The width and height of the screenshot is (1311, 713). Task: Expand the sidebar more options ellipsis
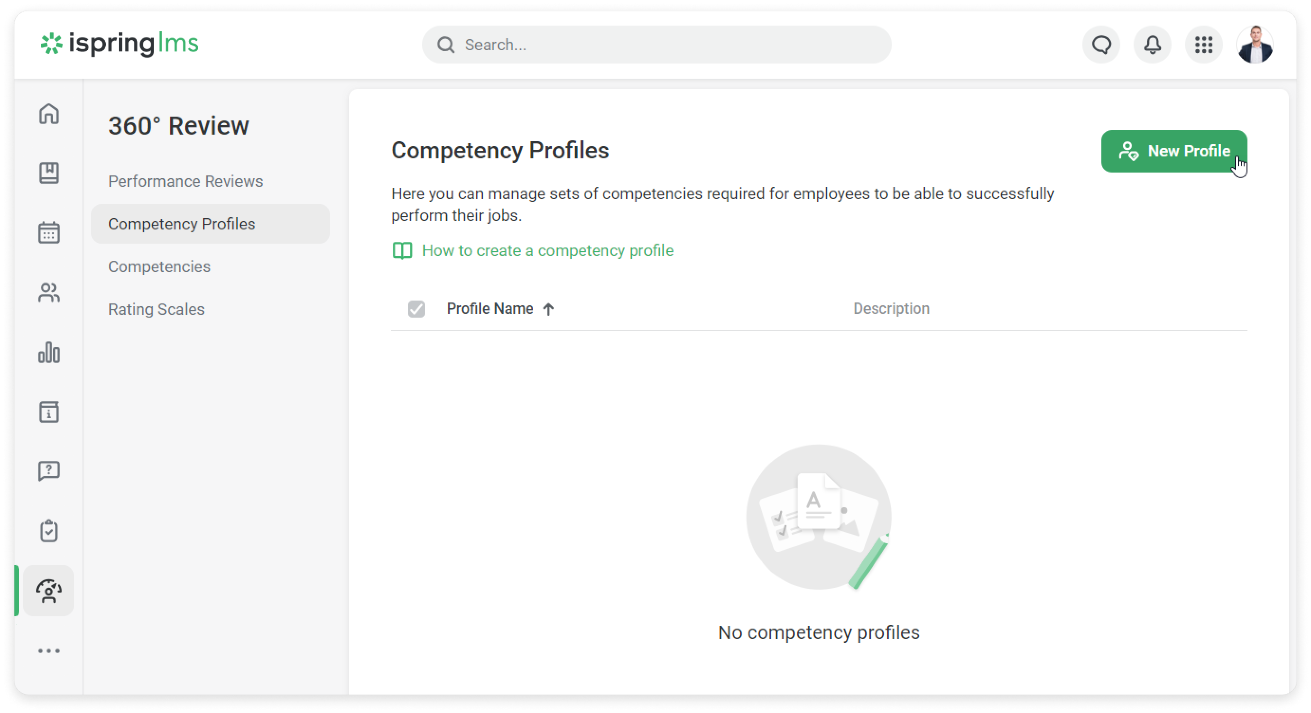point(49,651)
